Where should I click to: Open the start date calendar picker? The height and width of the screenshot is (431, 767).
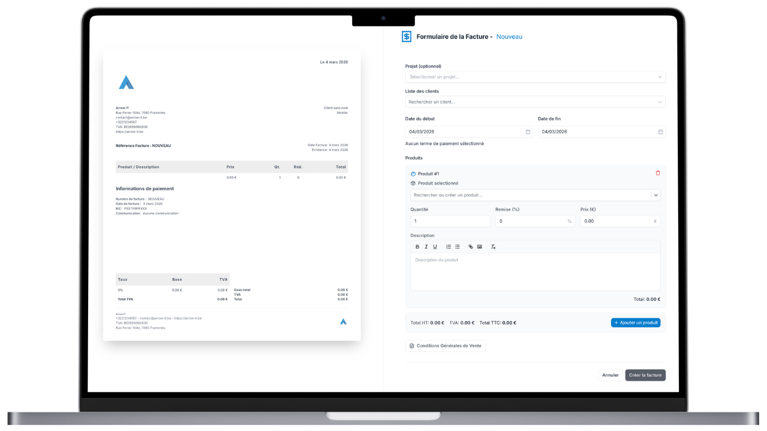tap(527, 131)
